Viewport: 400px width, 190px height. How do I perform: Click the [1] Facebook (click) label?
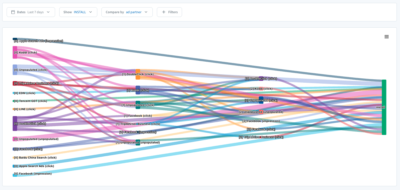[138, 116]
